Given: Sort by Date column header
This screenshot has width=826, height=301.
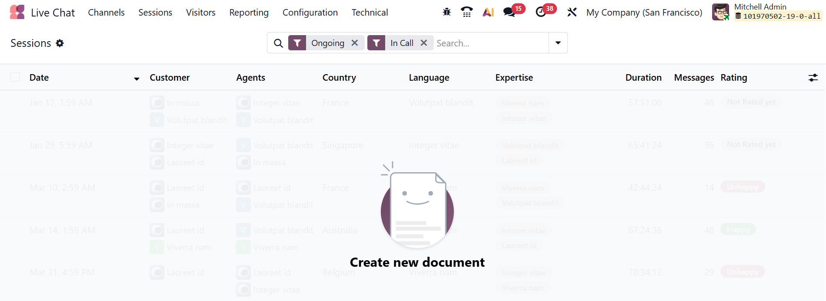Looking at the screenshot, I should point(39,78).
